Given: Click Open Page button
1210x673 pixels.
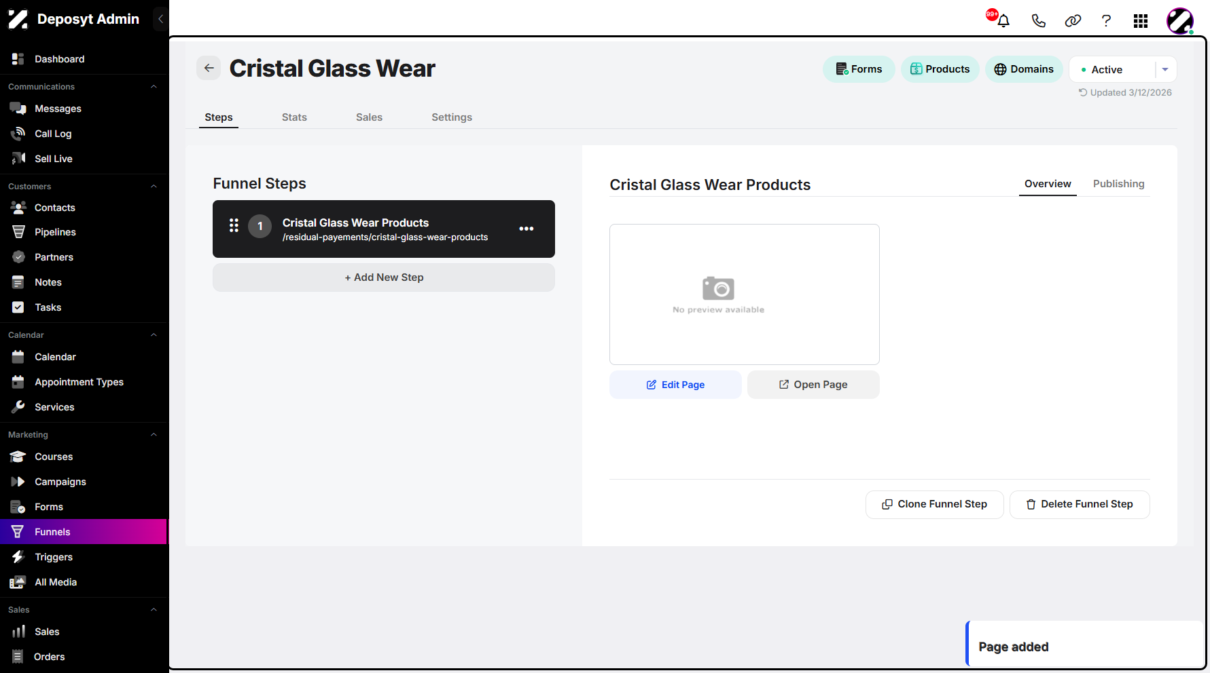Looking at the screenshot, I should [x=813, y=385].
